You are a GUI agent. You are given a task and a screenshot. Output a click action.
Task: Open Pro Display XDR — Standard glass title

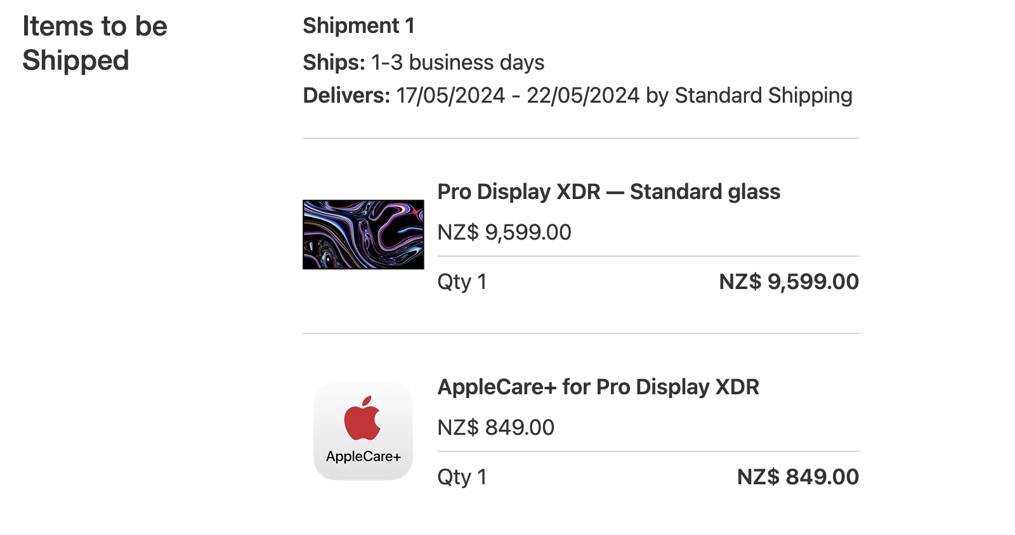[x=608, y=191]
